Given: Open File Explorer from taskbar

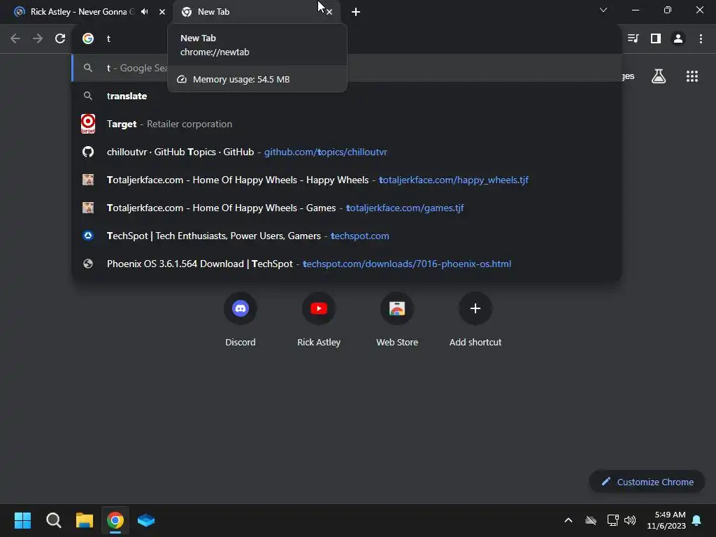Looking at the screenshot, I should [x=85, y=520].
